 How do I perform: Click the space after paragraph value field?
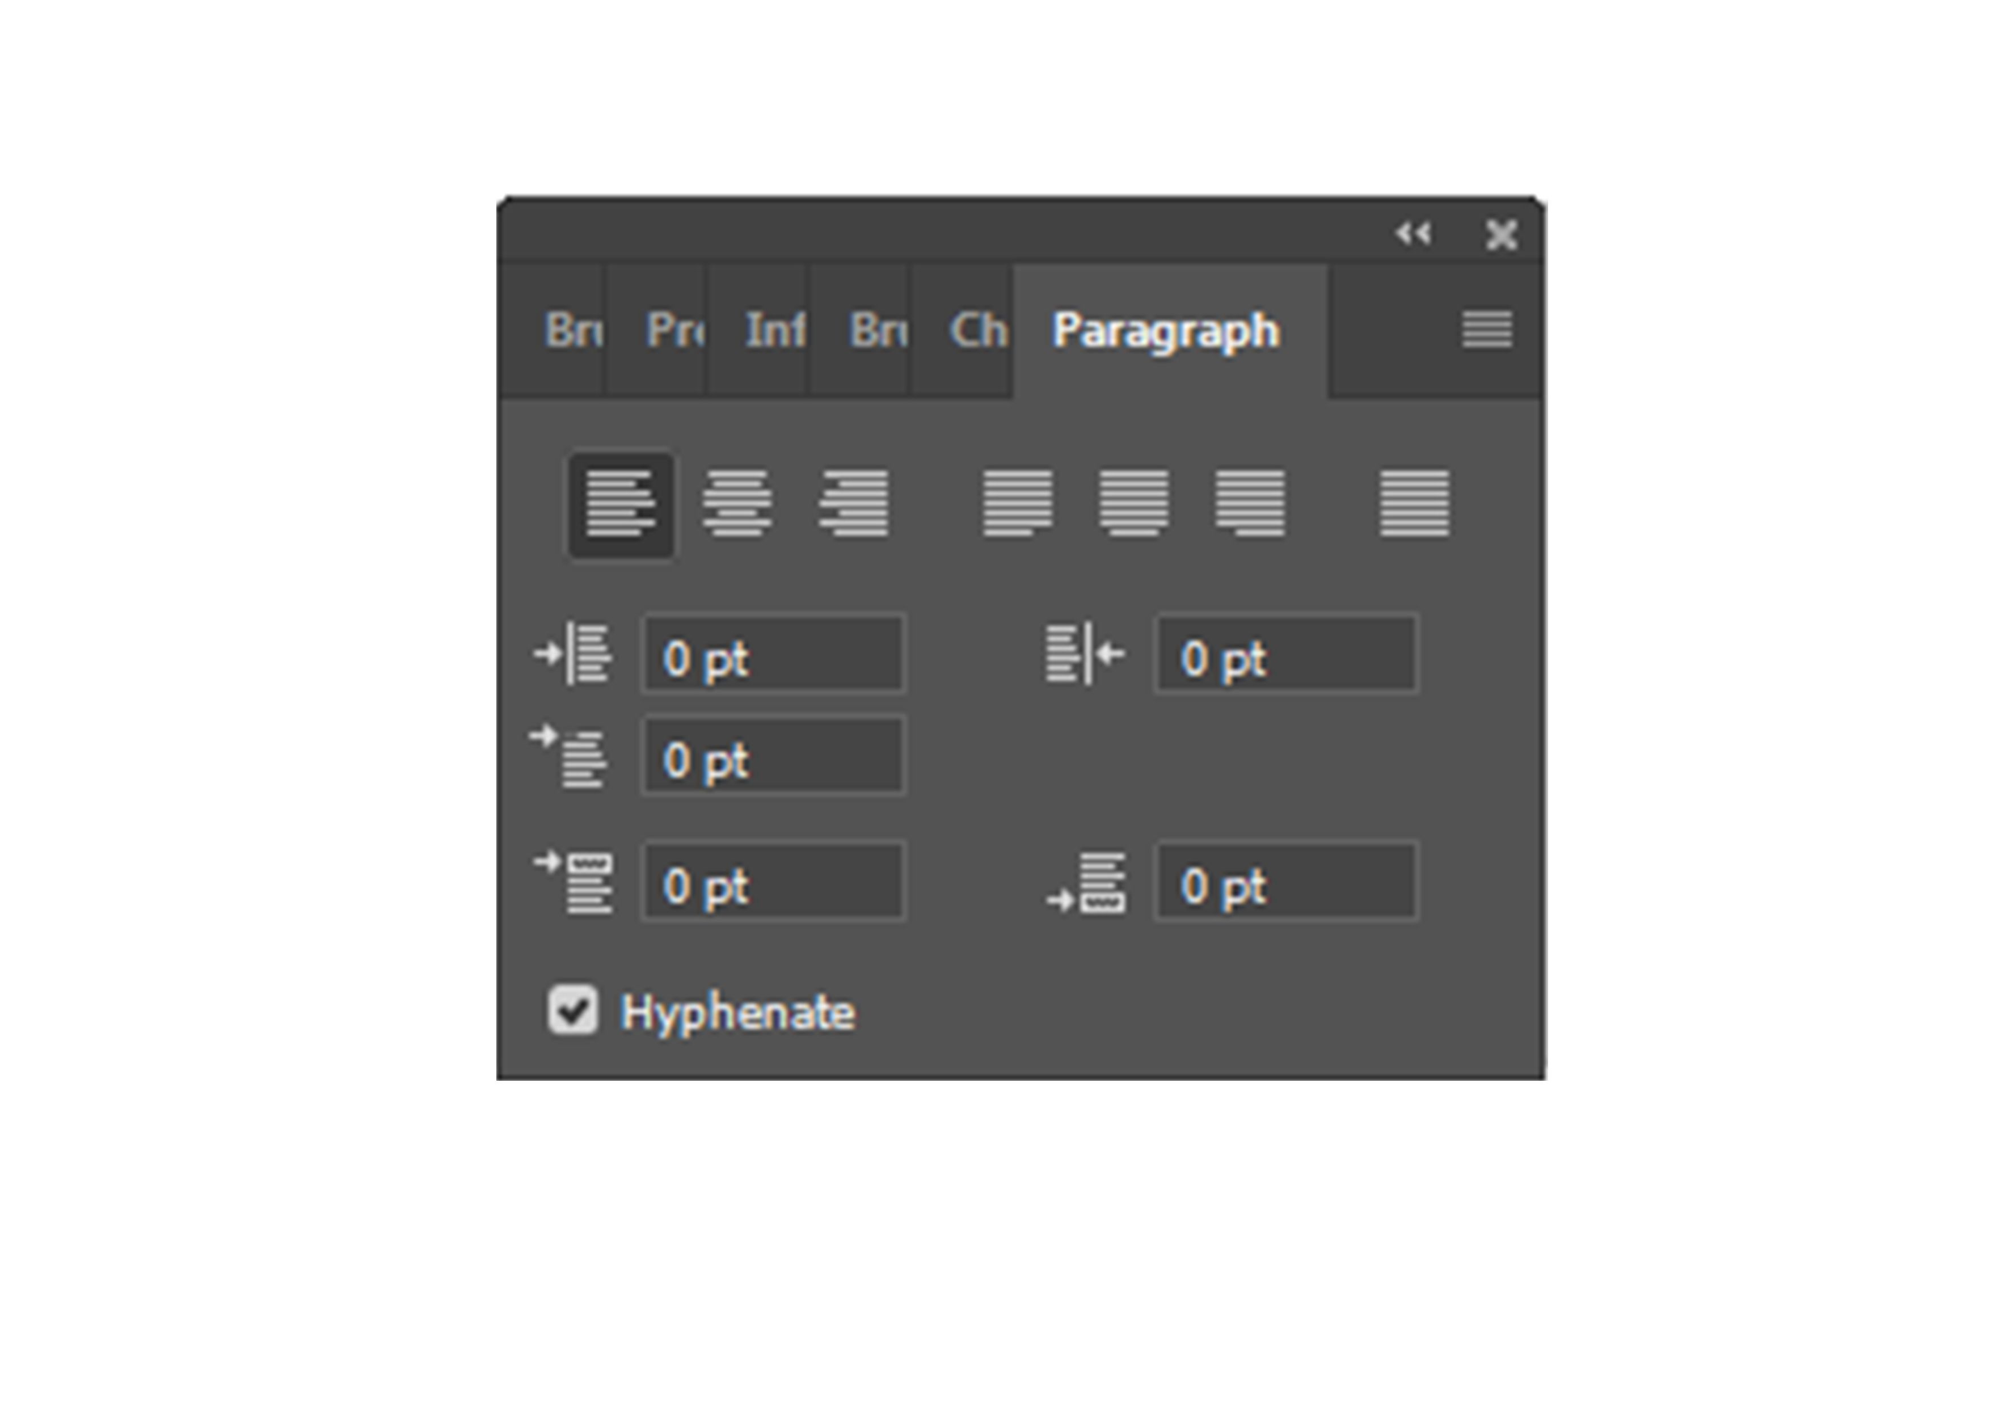coord(1286,882)
